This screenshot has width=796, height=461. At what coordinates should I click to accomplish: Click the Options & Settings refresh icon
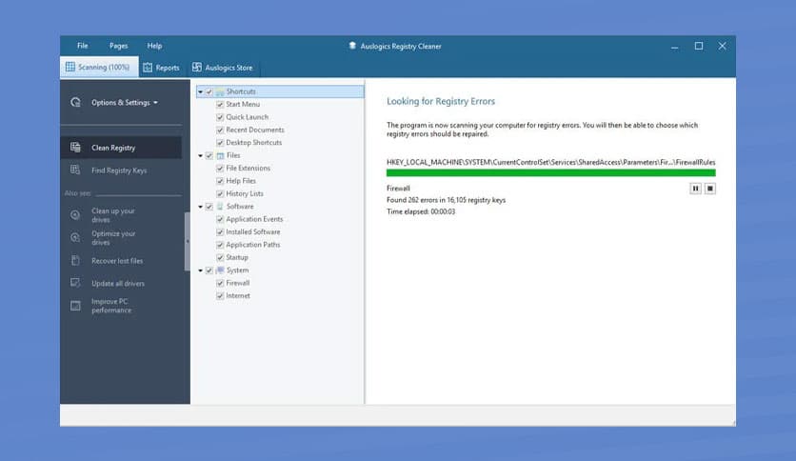(x=75, y=102)
